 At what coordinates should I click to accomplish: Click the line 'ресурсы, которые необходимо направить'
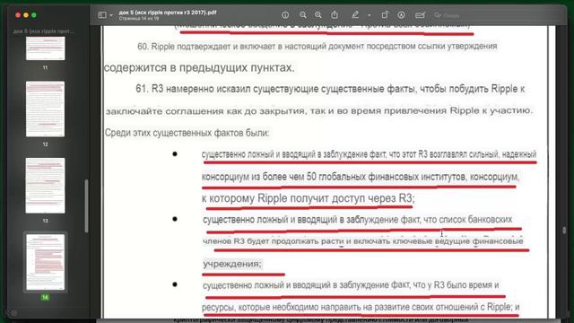tap(361, 307)
